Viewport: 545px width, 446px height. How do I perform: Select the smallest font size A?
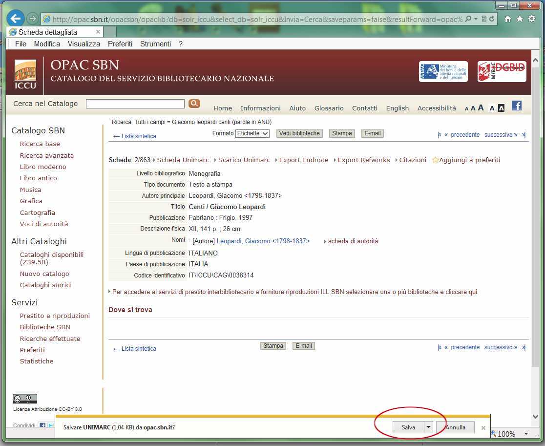click(x=466, y=108)
